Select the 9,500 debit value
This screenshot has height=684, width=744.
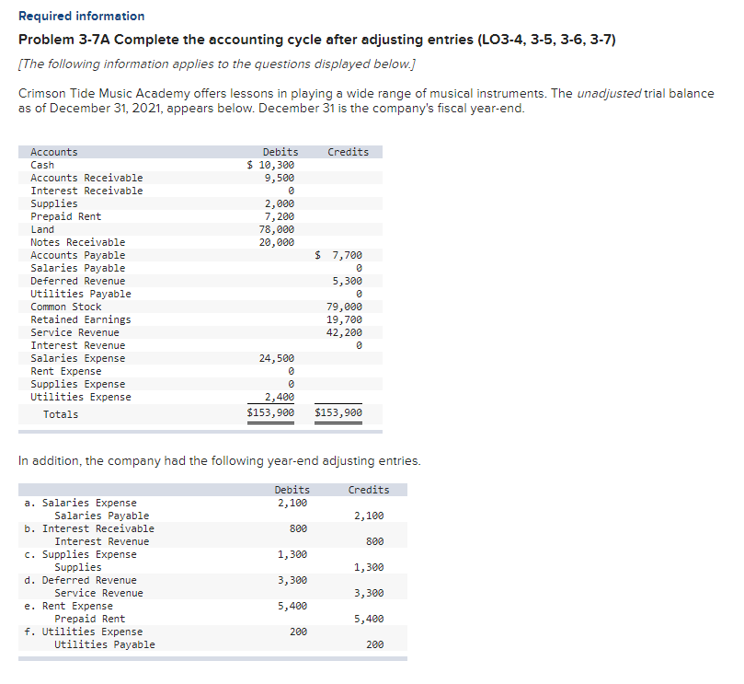click(x=280, y=178)
